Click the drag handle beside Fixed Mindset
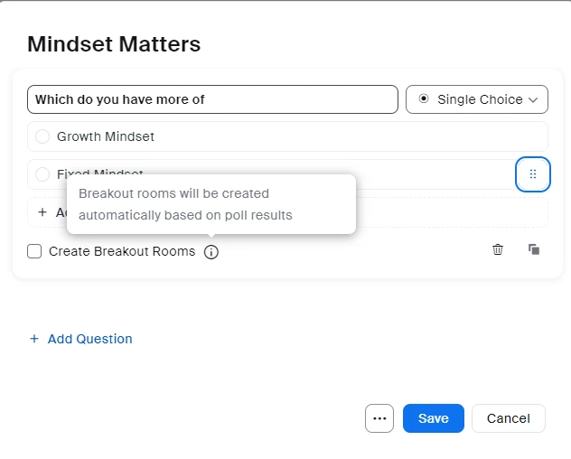 coord(532,174)
